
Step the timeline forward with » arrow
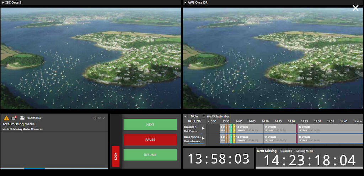tap(361, 121)
